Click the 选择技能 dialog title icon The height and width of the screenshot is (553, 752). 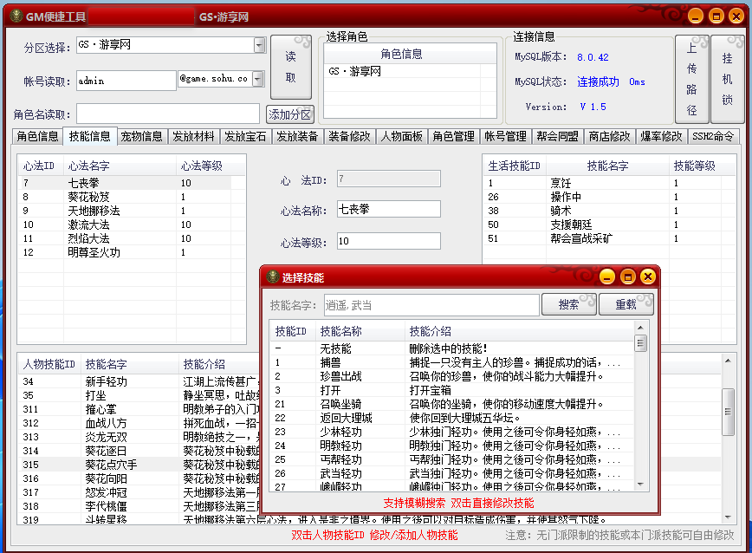pyautogui.click(x=273, y=277)
